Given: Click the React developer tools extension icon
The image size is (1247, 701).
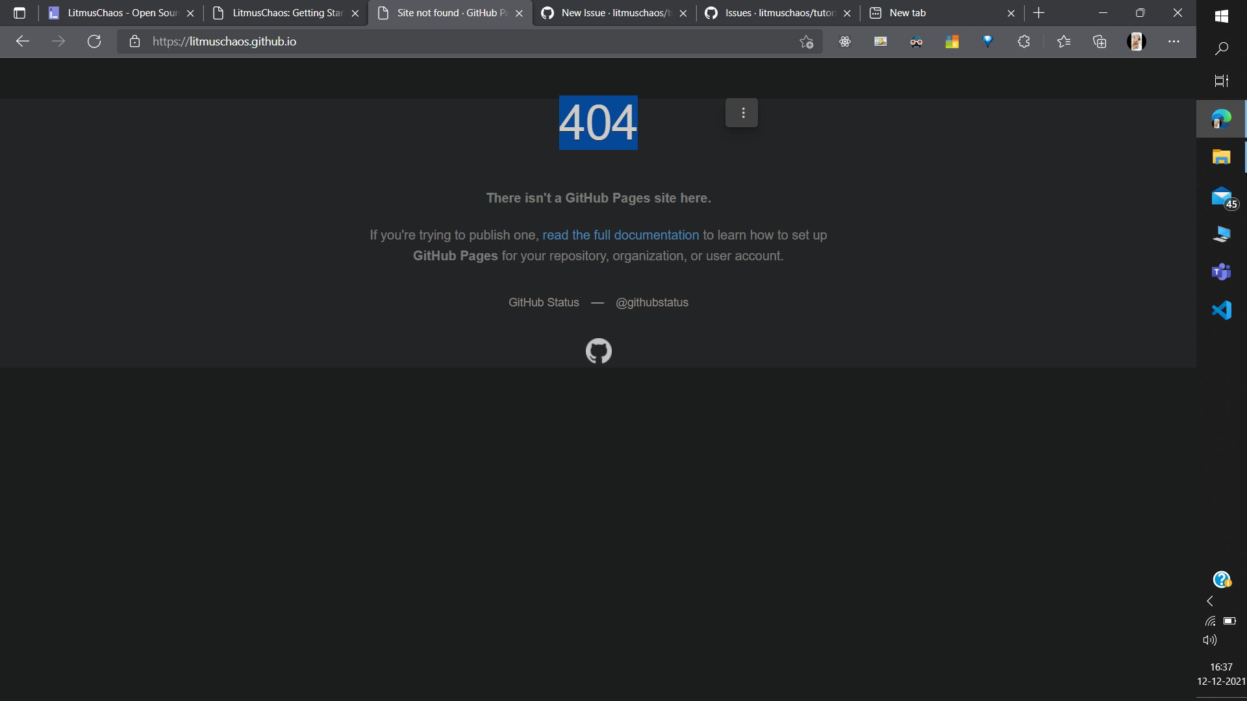Looking at the screenshot, I should click(844, 42).
